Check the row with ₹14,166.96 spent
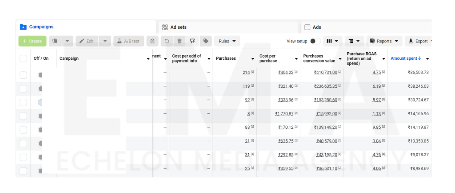Image resolution: width=455 pixels, height=193 pixels. [23, 116]
